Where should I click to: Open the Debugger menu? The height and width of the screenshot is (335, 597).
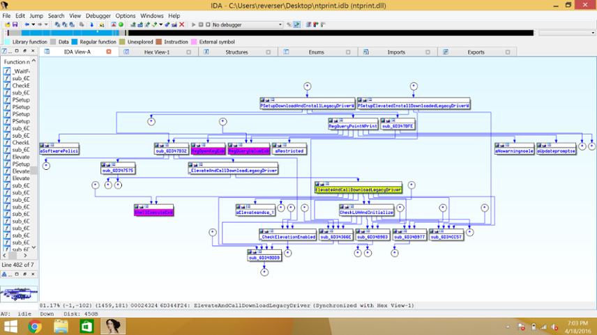(x=98, y=15)
